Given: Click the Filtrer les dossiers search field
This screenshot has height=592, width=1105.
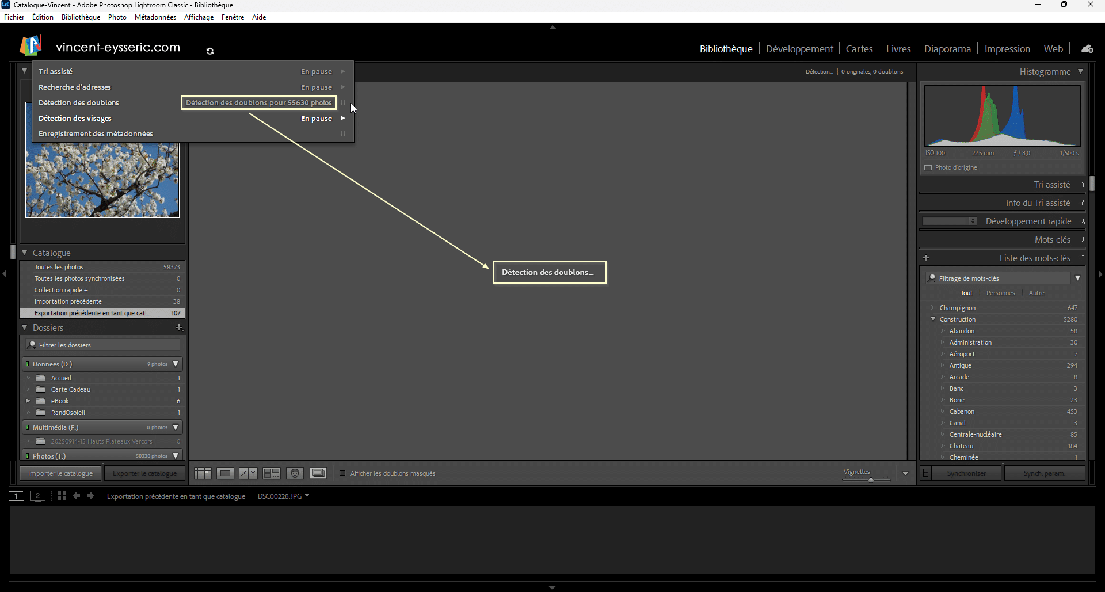Looking at the screenshot, I should click(x=104, y=345).
